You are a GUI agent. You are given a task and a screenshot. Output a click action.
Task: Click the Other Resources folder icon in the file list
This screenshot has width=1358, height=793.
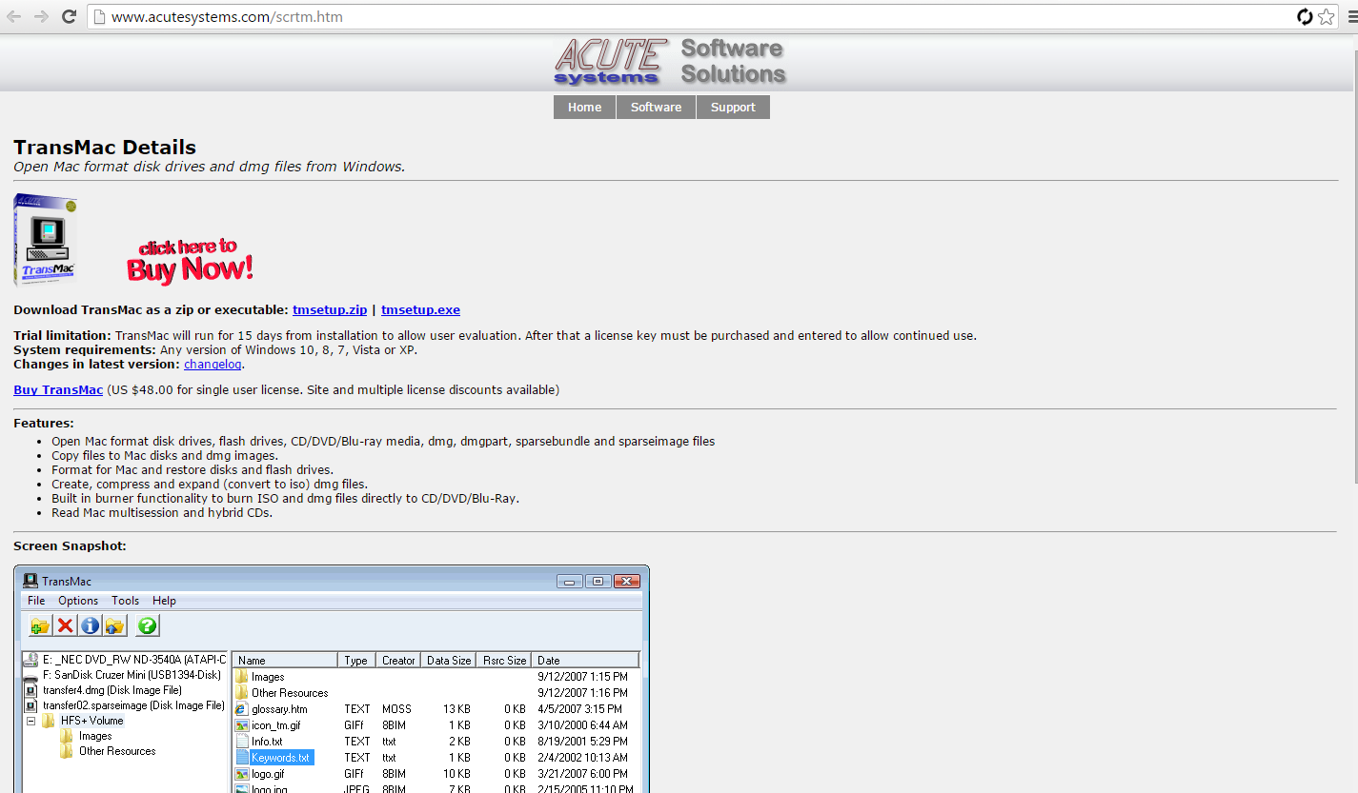(x=242, y=693)
